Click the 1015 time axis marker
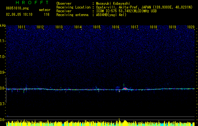The image size is (198, 126). (x=97, y=27)
